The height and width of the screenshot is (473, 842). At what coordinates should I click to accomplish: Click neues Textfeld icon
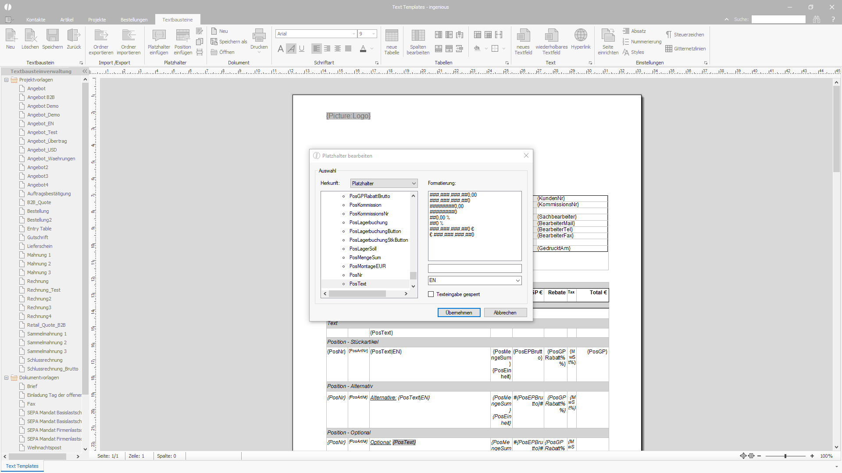point(523,35)
